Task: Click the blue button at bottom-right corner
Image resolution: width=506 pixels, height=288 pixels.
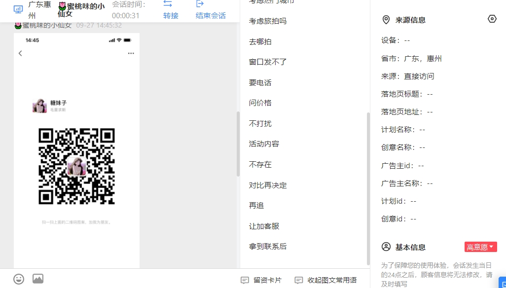Action: click(x=503, y=283)
